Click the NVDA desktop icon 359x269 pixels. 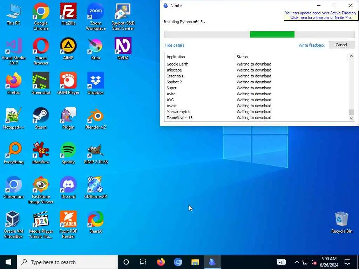pyautogui.click(x=123, y=49)
